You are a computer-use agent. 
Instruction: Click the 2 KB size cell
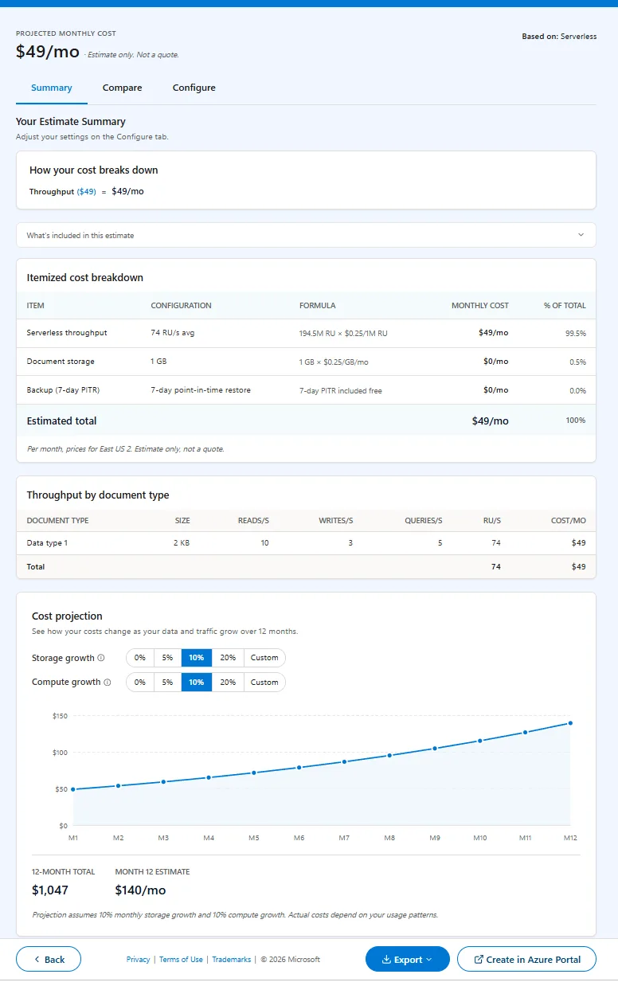(x=182, y=543)
